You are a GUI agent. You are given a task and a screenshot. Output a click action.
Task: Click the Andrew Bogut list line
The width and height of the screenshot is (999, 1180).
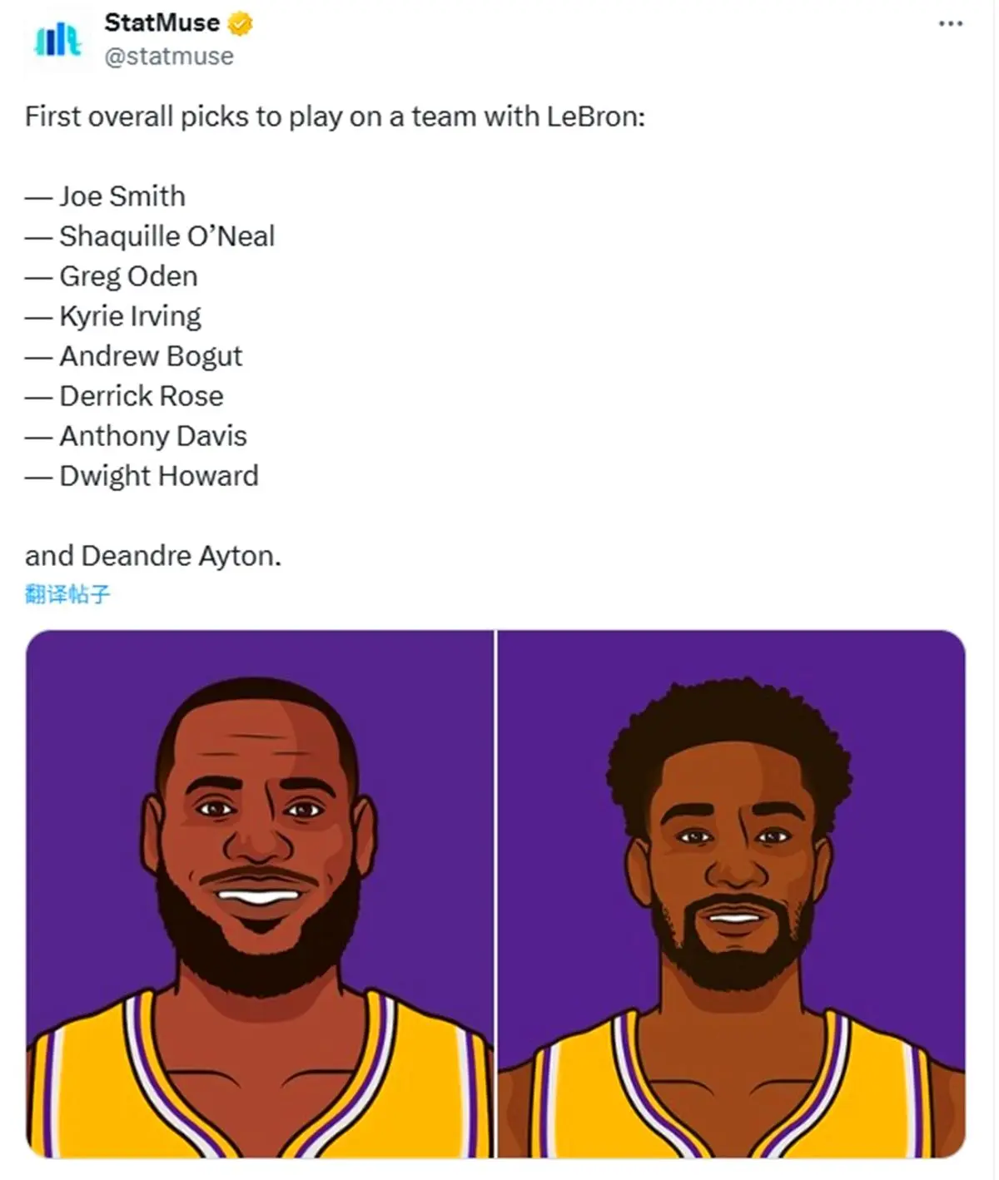coord(134,356)
